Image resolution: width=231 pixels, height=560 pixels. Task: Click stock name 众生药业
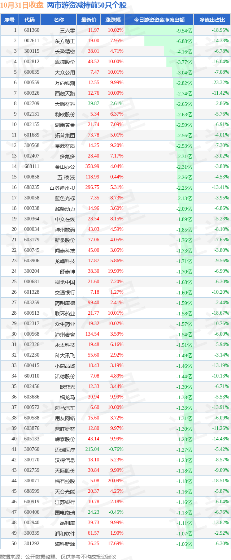[65, 324]
